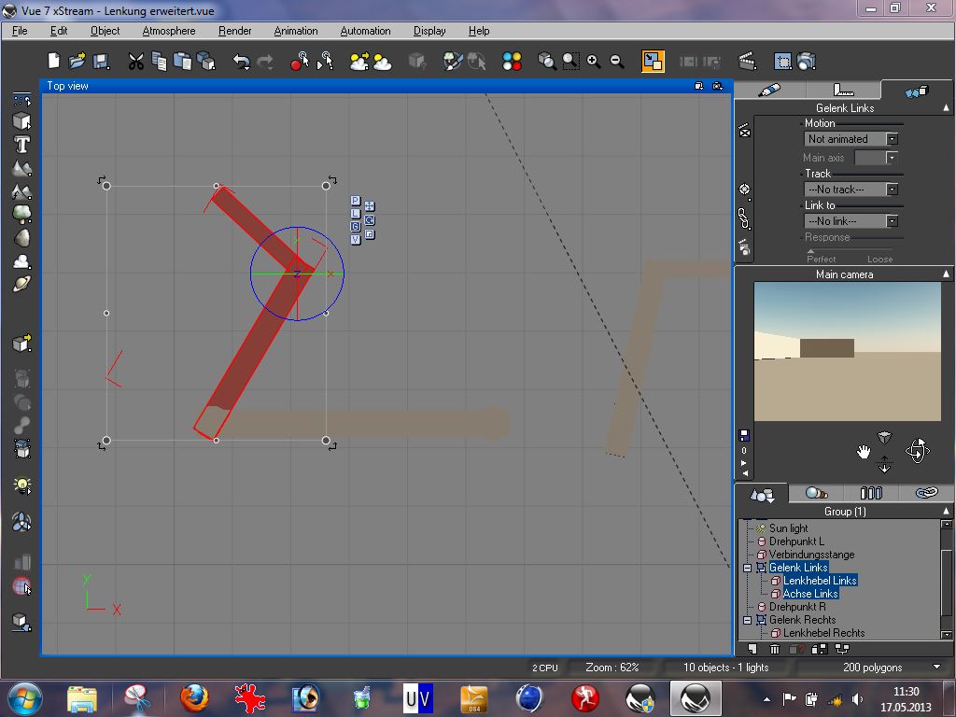
Task: Add a cloud layer object icon
Action: coord(22,261)
